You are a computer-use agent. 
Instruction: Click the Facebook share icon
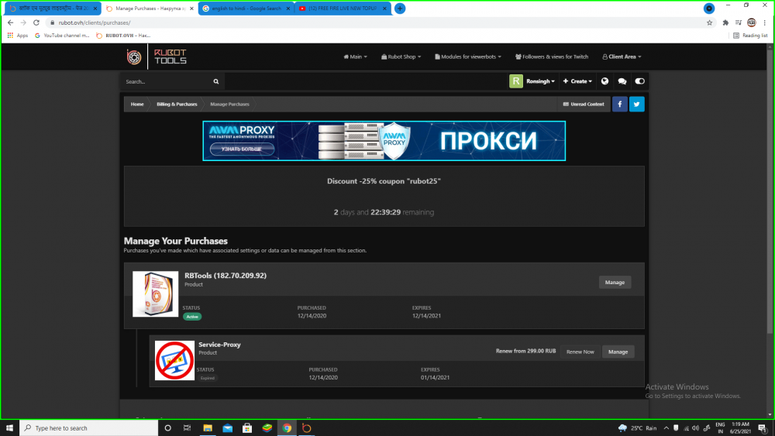620,104
